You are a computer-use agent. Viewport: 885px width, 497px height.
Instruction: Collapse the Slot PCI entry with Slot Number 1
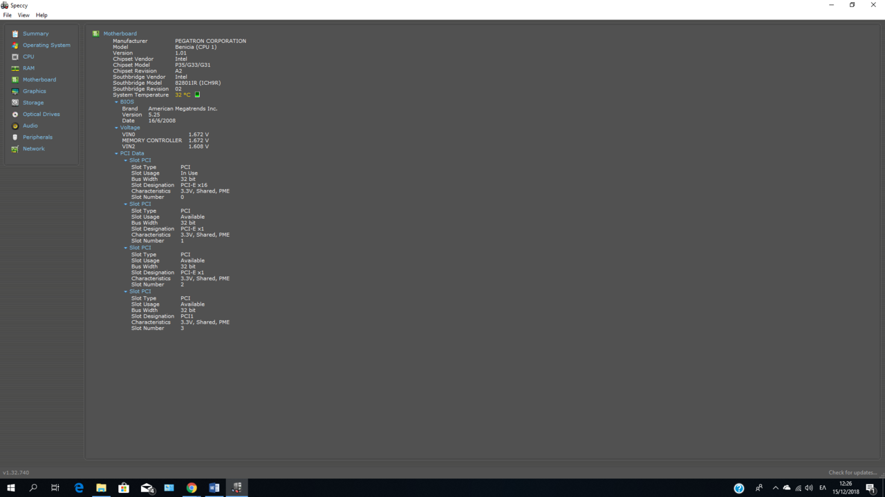point(126,204)
